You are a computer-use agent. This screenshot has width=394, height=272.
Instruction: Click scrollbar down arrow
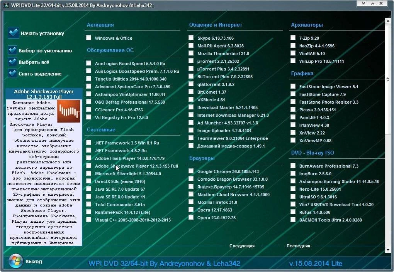388,250
